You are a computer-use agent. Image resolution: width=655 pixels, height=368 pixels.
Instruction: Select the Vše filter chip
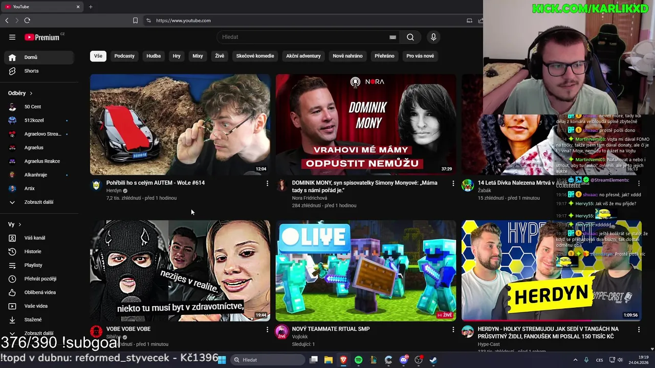click(98, 56)
